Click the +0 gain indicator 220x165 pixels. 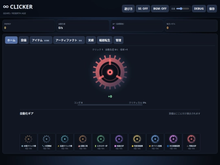[x=110, y=97]
